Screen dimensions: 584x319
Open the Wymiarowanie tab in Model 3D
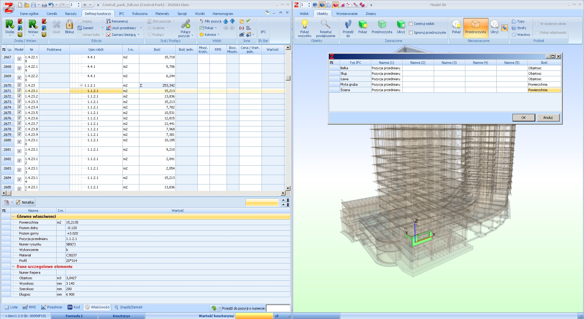[346, 14]
